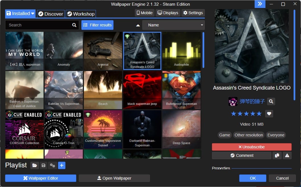Favorite this wallpaper with the heart icon

coord(269,114)
